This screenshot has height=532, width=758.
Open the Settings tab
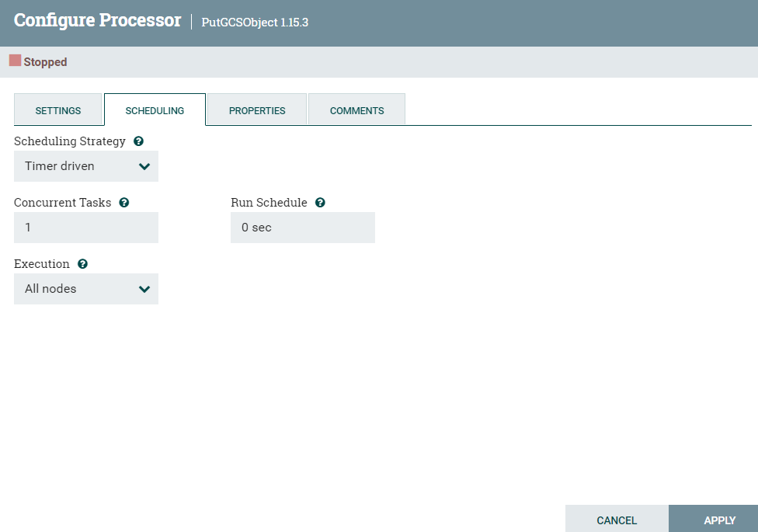[58, 110]
